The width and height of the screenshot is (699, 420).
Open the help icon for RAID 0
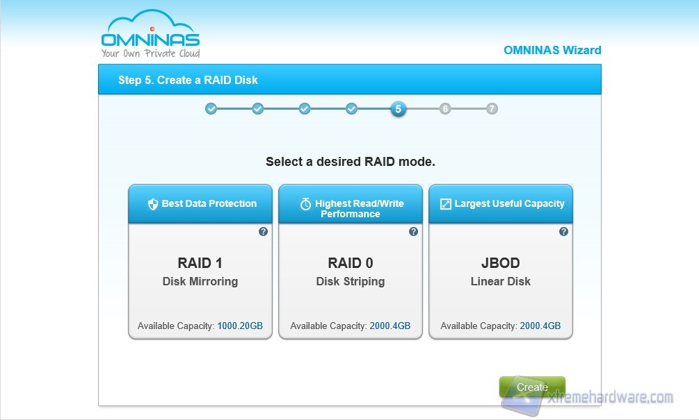[x=413, y=232]
